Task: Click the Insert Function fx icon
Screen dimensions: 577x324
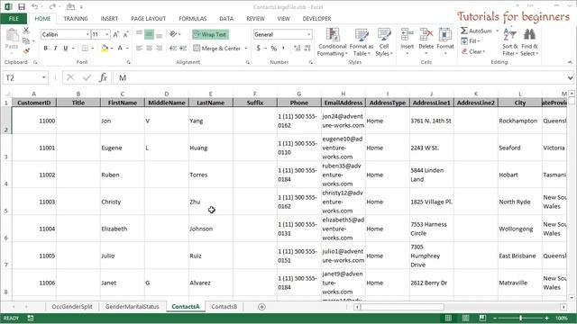Action: point(103,77)
